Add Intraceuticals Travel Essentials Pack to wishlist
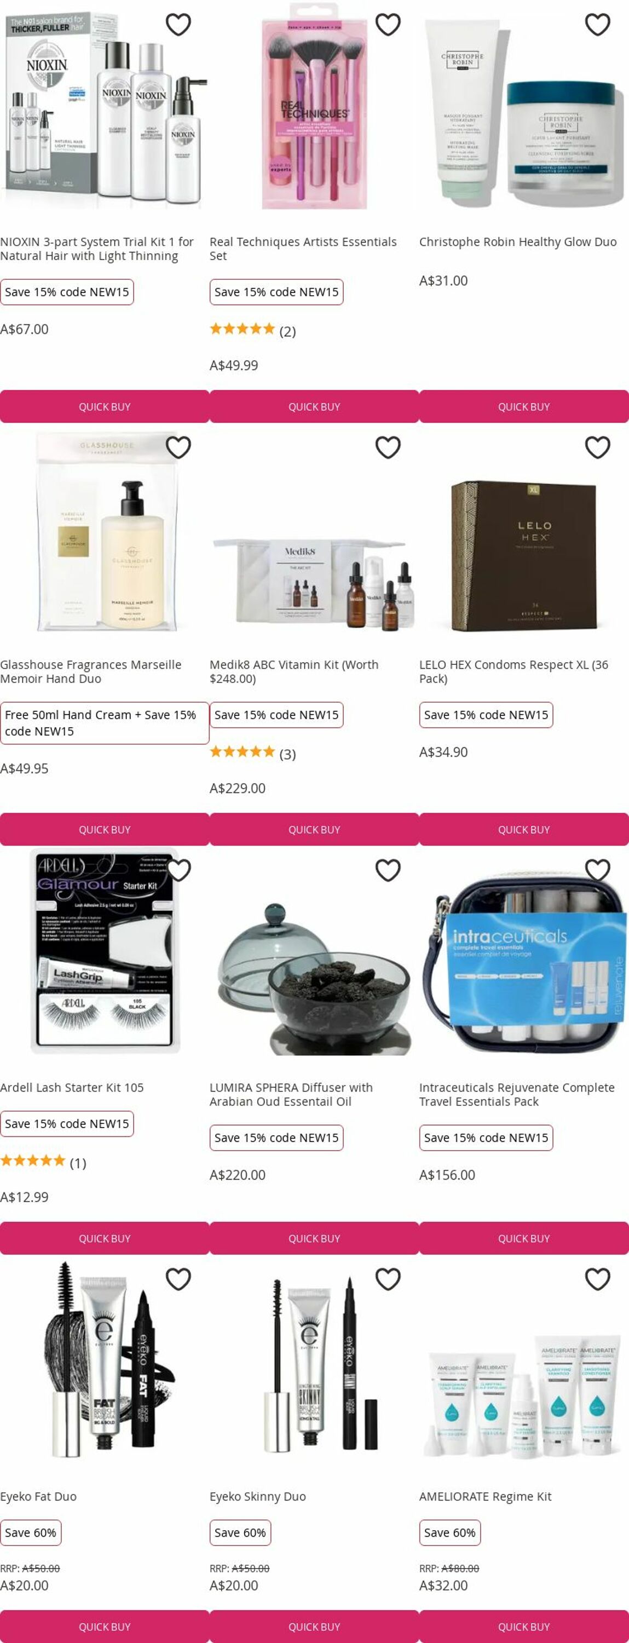 pos(598,871)
